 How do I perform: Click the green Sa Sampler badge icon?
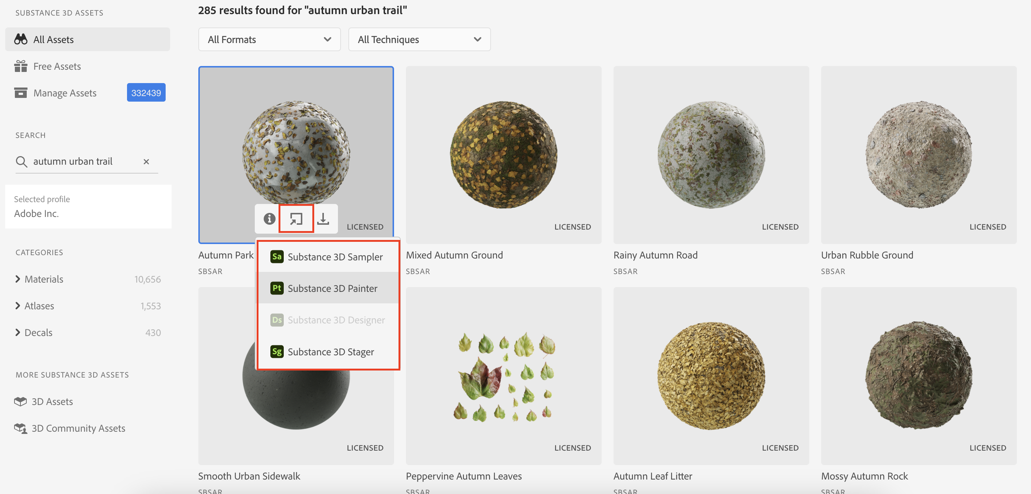point(277,257)
